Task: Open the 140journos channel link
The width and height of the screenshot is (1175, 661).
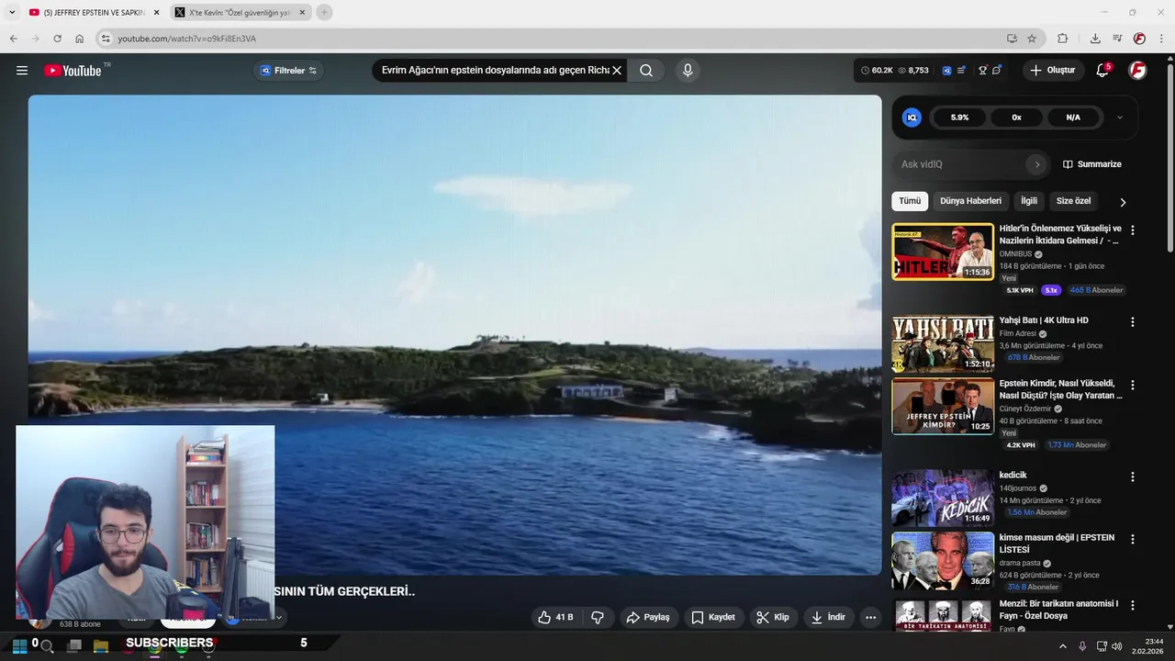Action: click(1018, 488)
